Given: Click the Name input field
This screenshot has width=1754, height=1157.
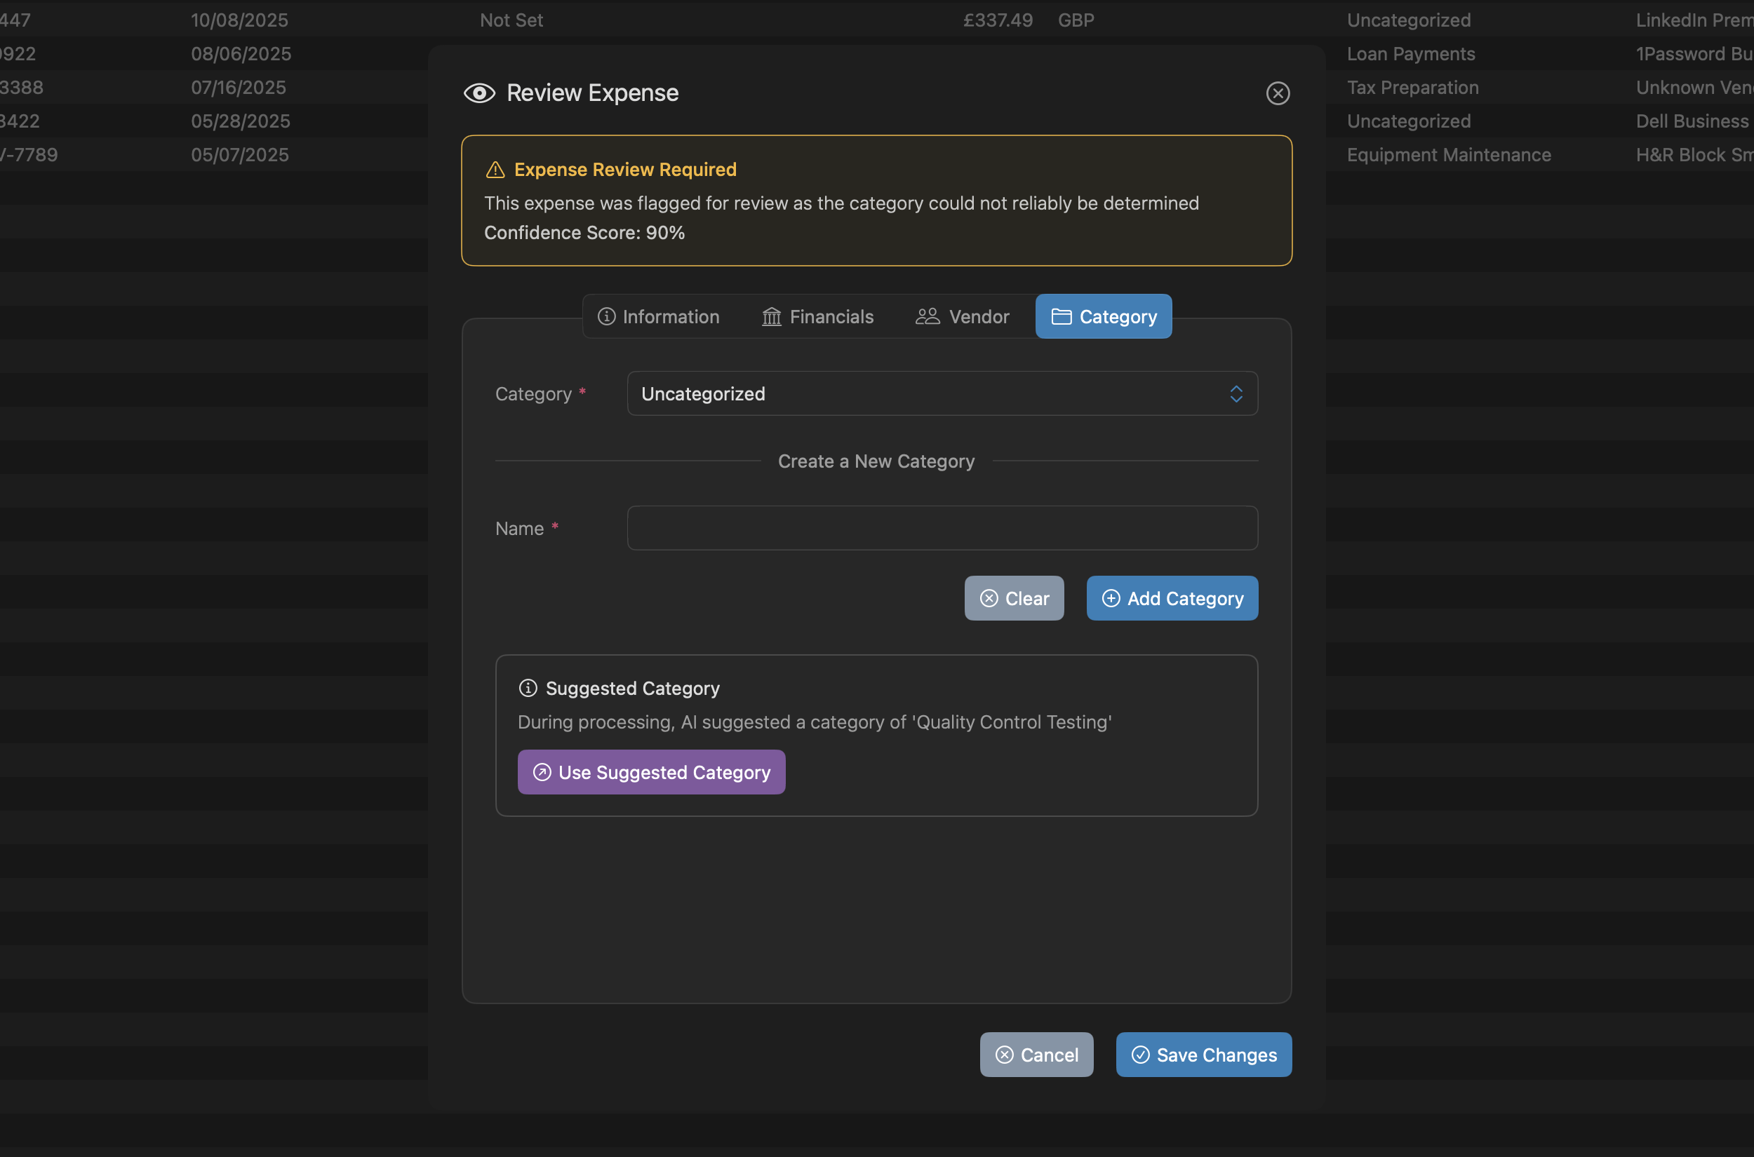Looking at the screenshot, I should click(x=940, y=527).
